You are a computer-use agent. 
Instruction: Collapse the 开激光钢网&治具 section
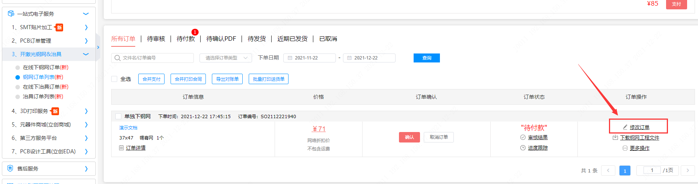click(x=86, y=54)
